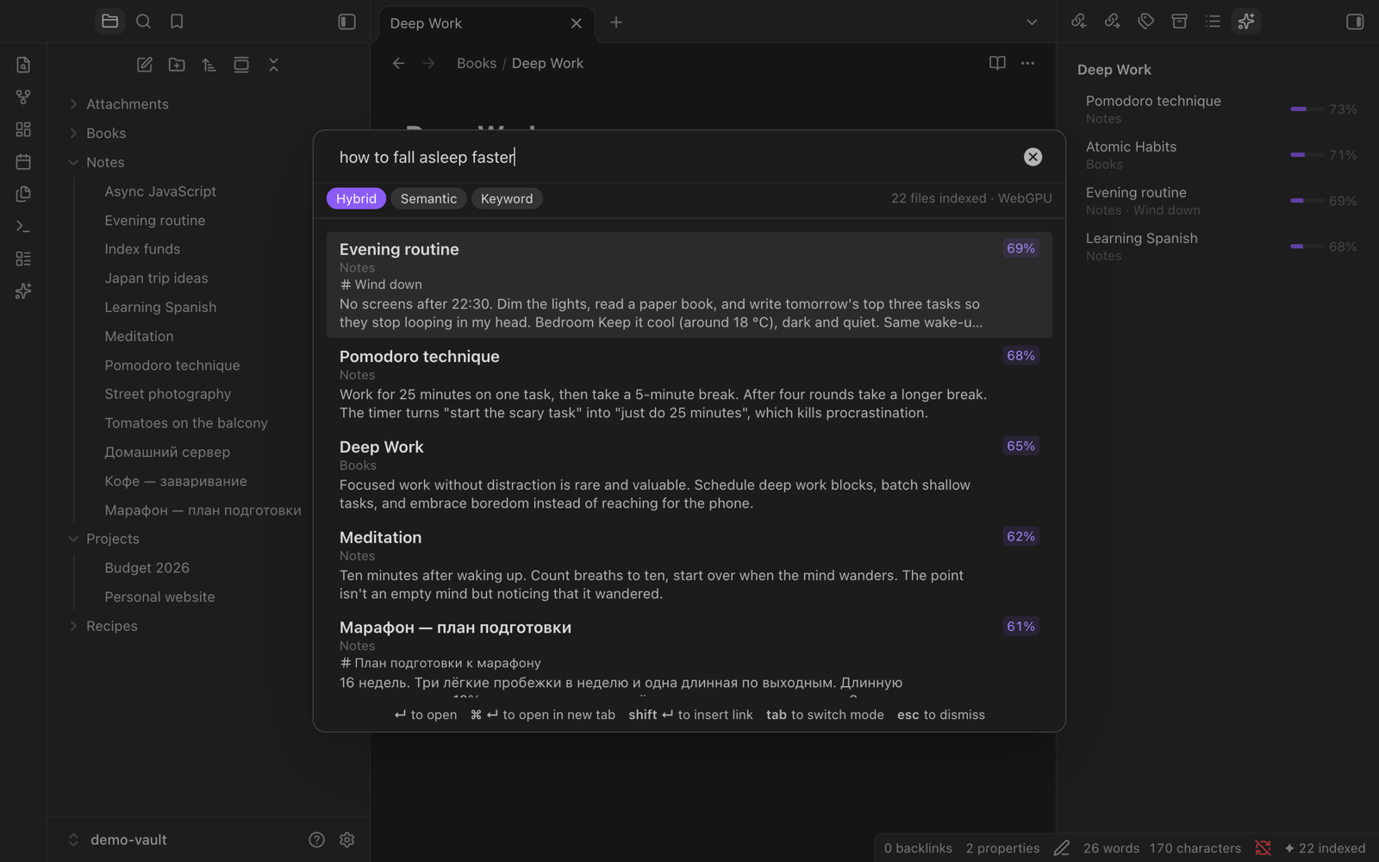1379x862 pixels.
Task: Open vault settings gear icon
Action: pyautogui.click(x=346, y=840)
